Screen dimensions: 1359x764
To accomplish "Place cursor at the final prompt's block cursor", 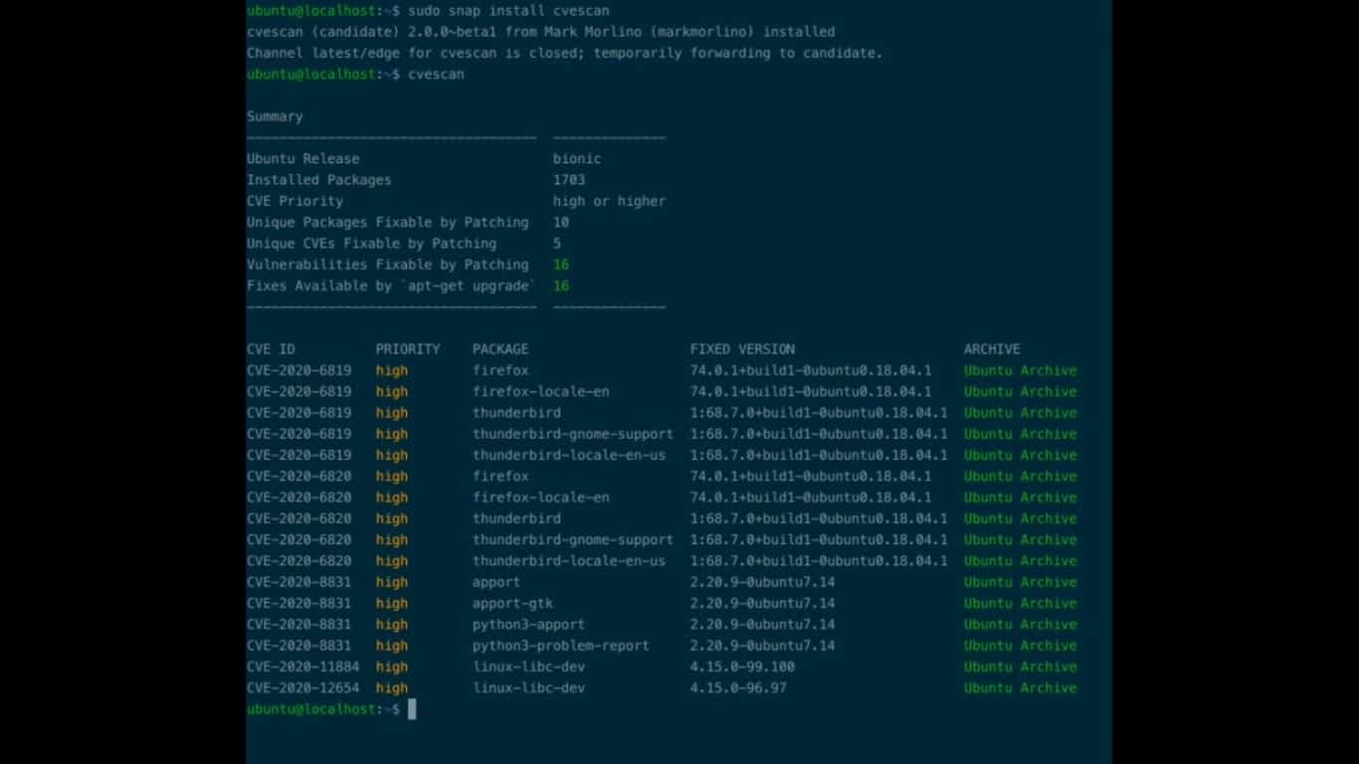I will 412,709.
